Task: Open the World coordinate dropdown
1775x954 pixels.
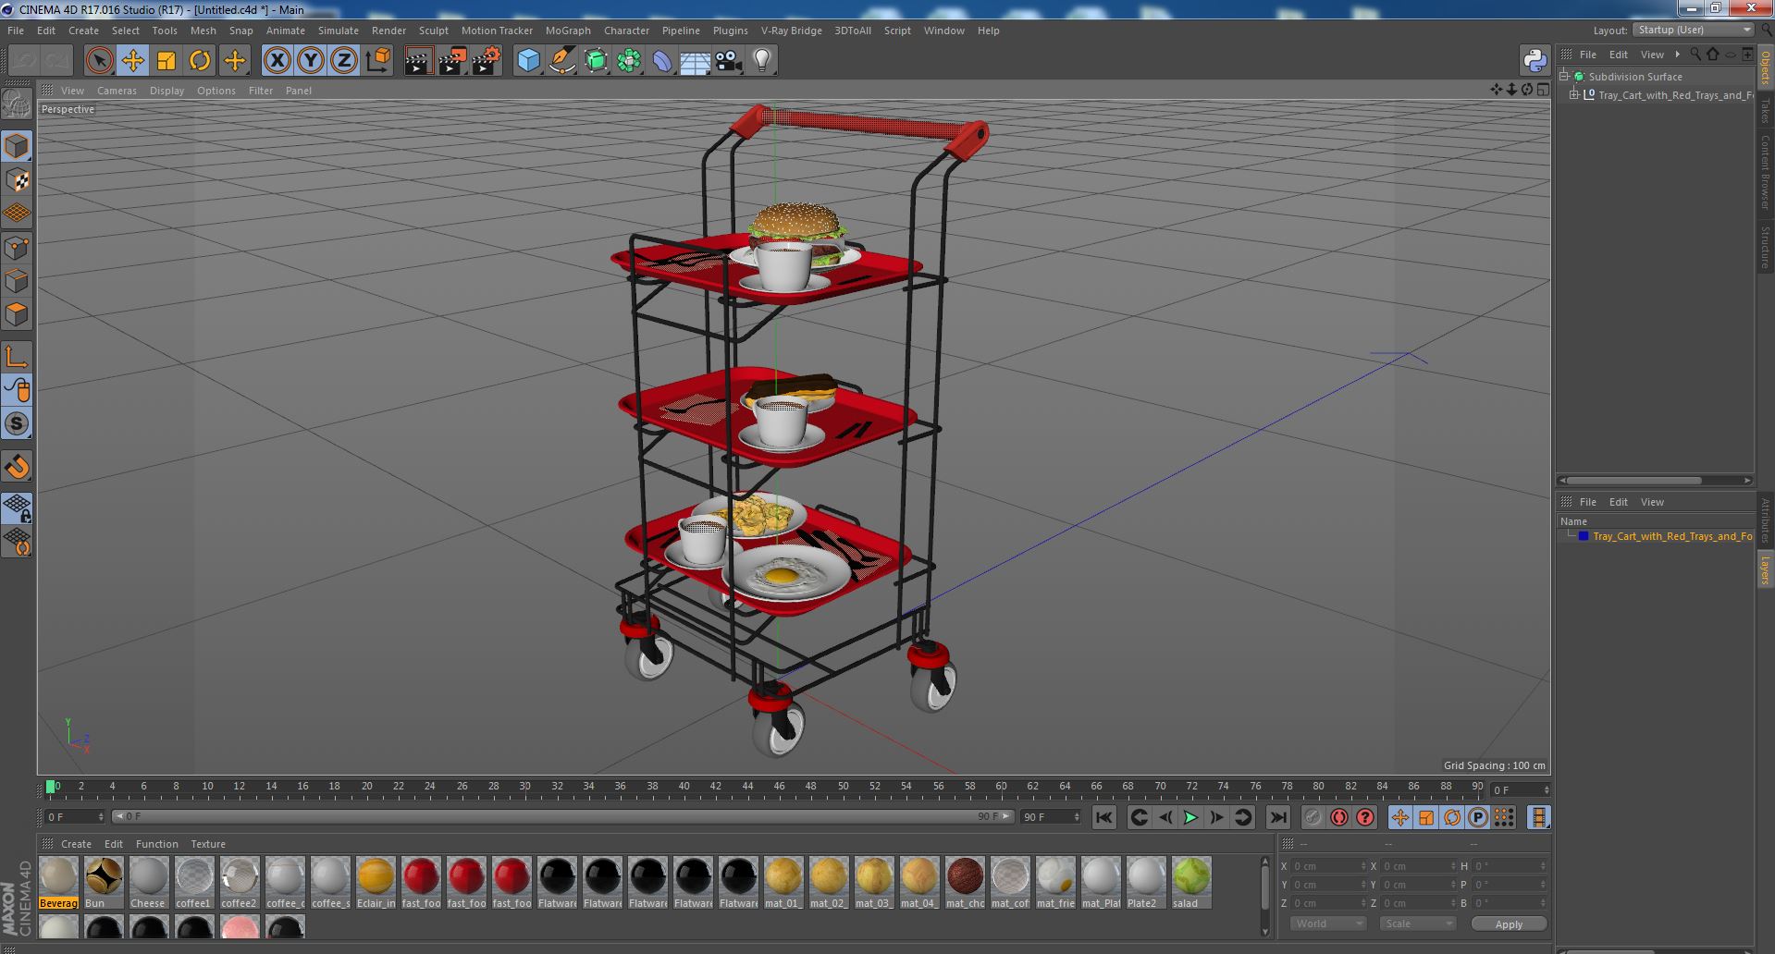Action: [x=1328, y=923]
